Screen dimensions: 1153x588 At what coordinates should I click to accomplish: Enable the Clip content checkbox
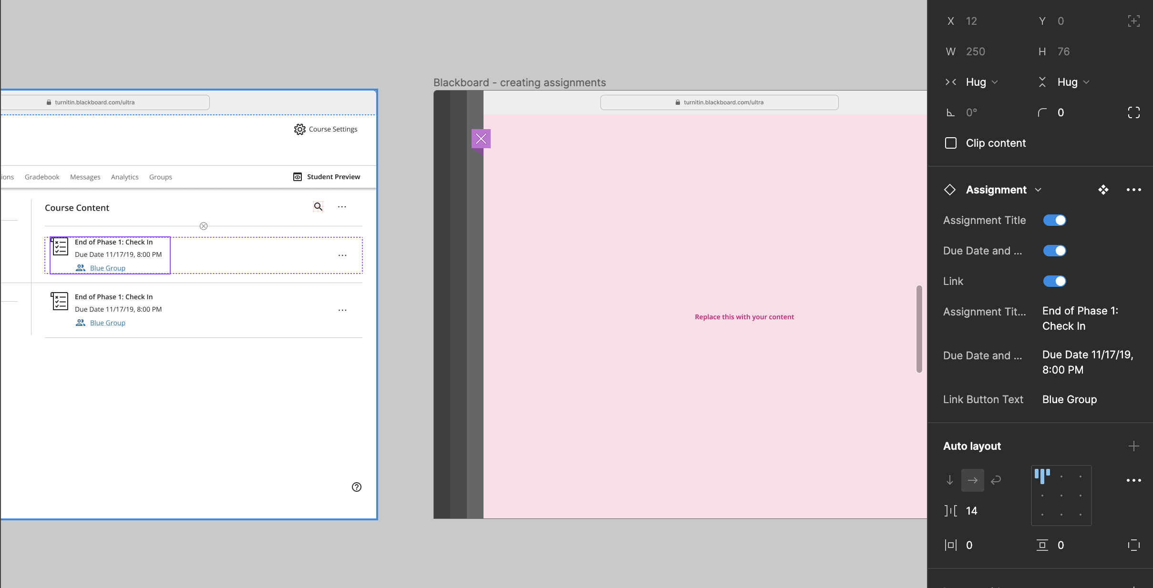950,143
